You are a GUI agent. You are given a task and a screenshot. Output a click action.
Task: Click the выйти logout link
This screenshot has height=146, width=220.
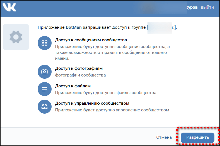tap(207, 8)
